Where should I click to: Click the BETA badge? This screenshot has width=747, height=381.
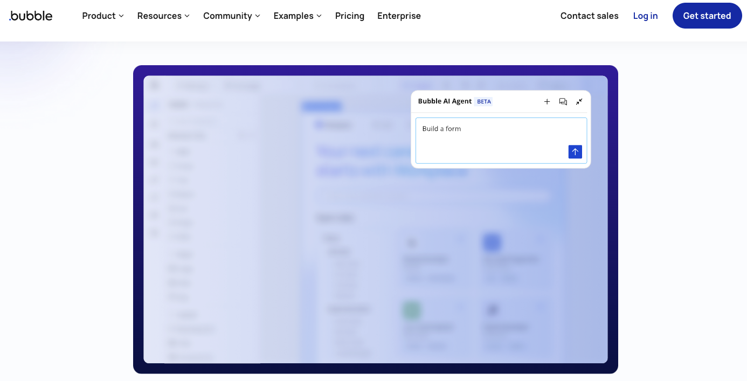(483, 101)
